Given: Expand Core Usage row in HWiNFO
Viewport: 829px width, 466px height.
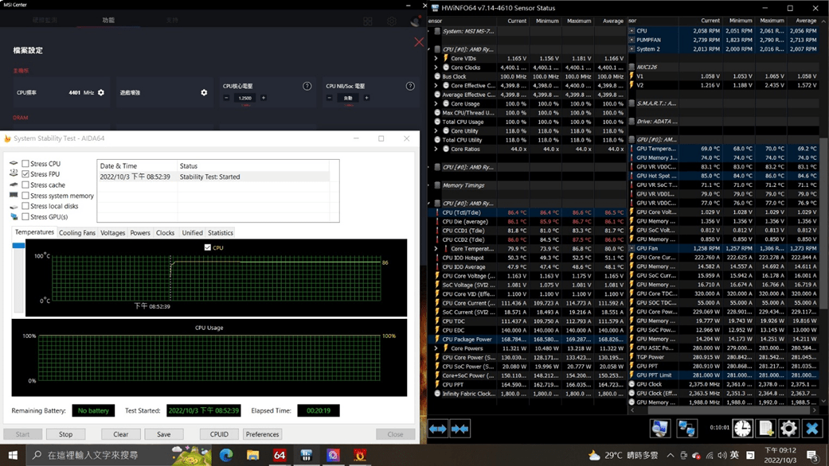Looking at the screenshot, I should (x=436, y=104).
